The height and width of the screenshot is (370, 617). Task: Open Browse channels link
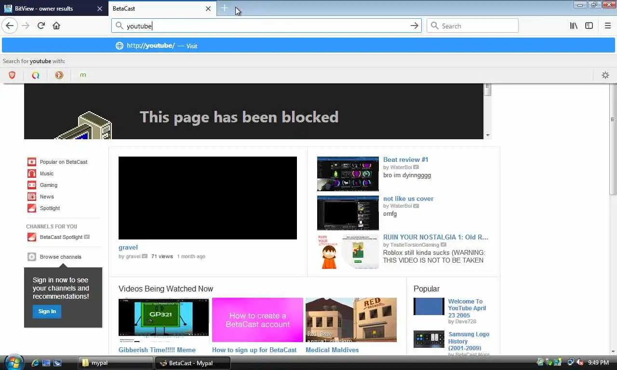(61, 257)
